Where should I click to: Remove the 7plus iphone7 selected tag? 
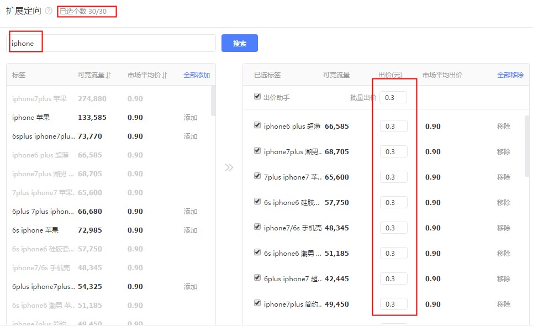tap(503, 177)
